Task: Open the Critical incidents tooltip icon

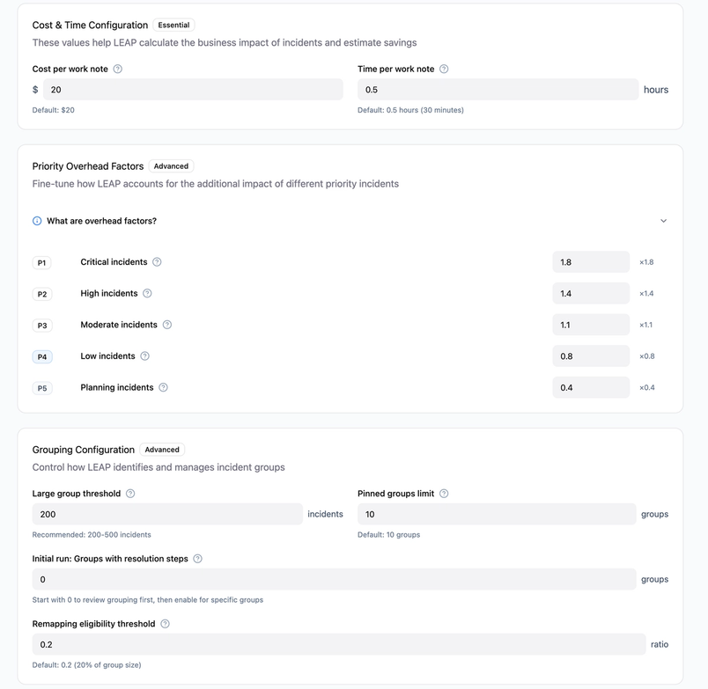Action: click(x=157, y=261)
